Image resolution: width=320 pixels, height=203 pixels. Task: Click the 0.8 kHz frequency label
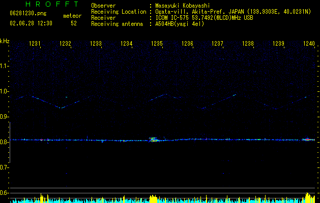4,142
